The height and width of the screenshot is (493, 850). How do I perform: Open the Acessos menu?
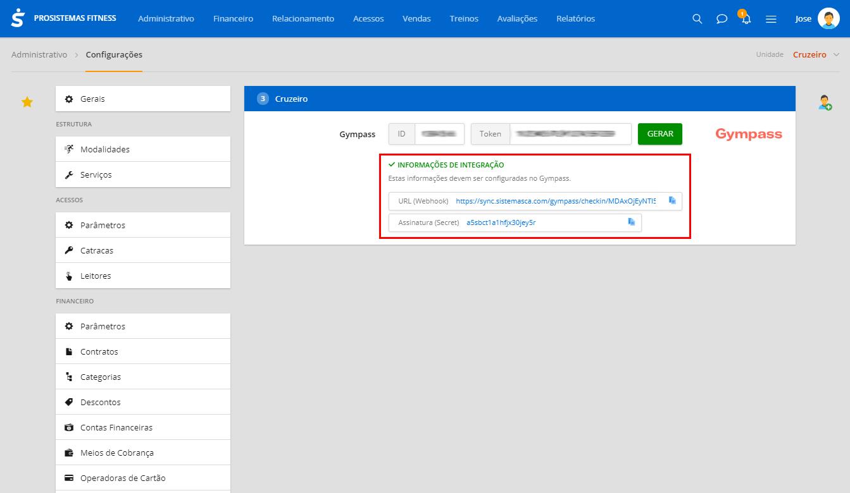(x=368, y=19)
